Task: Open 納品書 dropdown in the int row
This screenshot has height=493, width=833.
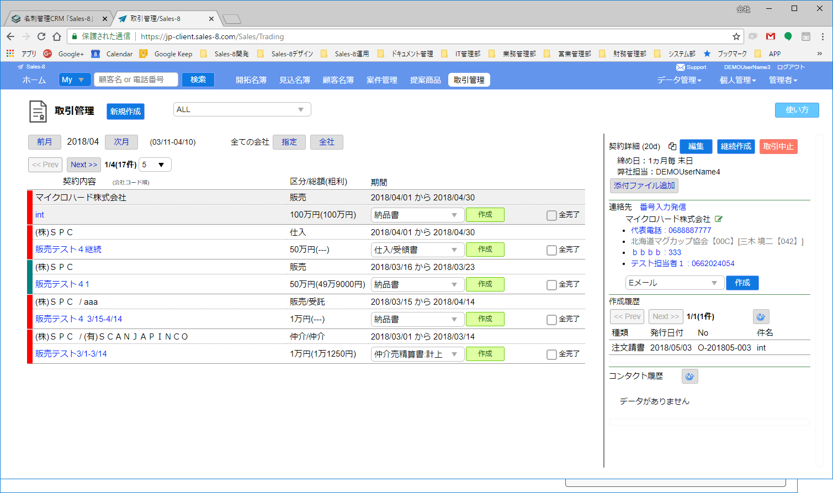Action: pos(417,215)
